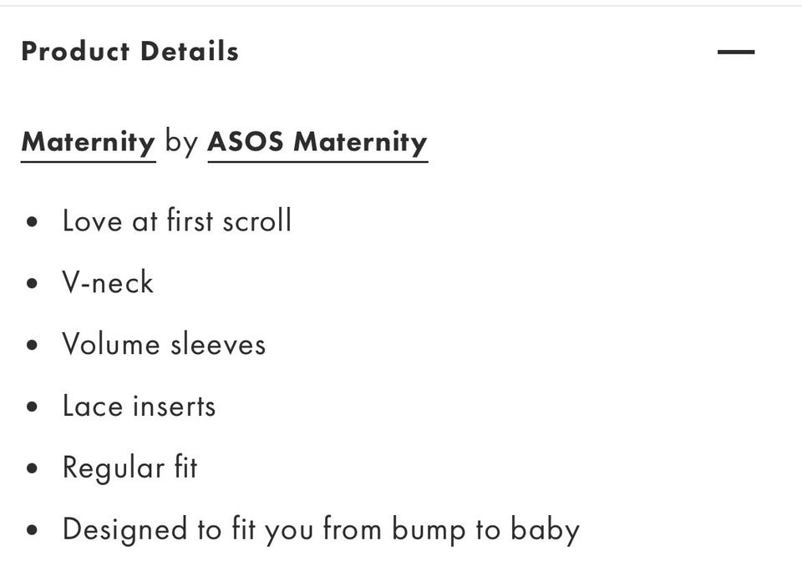The image size is (802, 561).
Task: Open the ASOS Maternity brand link
Action: click(317, 142)
